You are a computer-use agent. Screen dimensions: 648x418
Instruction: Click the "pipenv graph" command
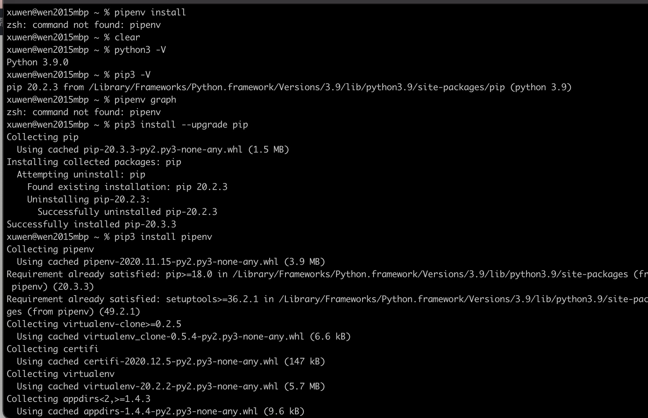(x=145, y=100)
